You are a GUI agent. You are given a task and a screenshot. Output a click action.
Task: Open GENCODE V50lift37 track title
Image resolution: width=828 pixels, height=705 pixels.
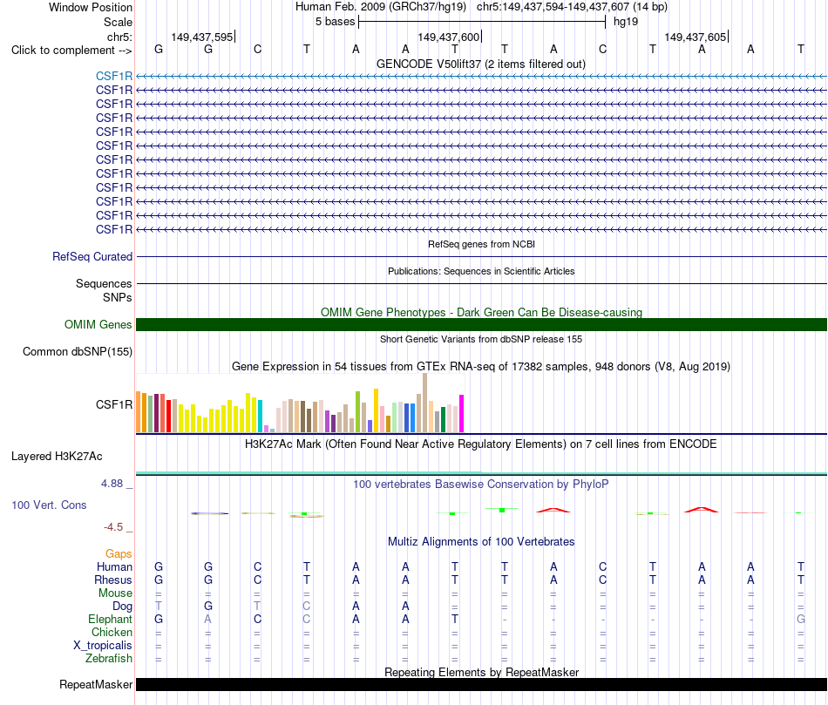[481, 64]
